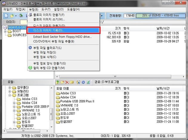Open the 설정(O) menu
188x140 pixels.
coord(59,9)
